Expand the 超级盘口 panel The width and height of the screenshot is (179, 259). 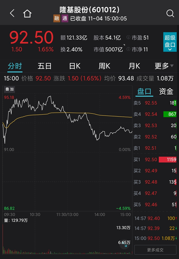(170, 42)
